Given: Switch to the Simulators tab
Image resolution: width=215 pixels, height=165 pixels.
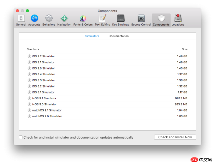Looking at the screenshot, I should [x=92, y=36].
